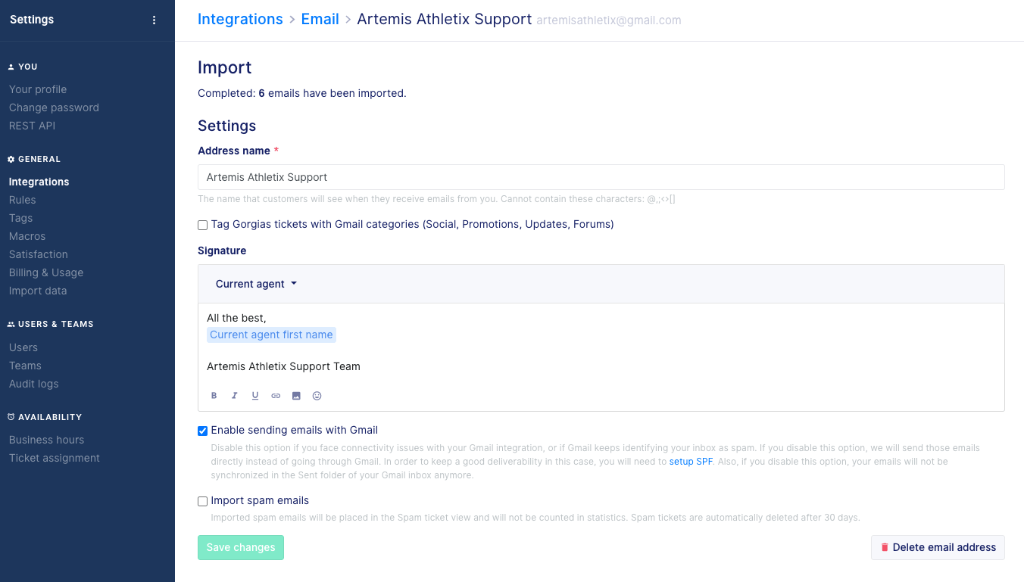The height and width of the screenshot is (582, 1024).
Task: Navigate to Integrations breadcrumb link
Action: click(x=240, y=20)
